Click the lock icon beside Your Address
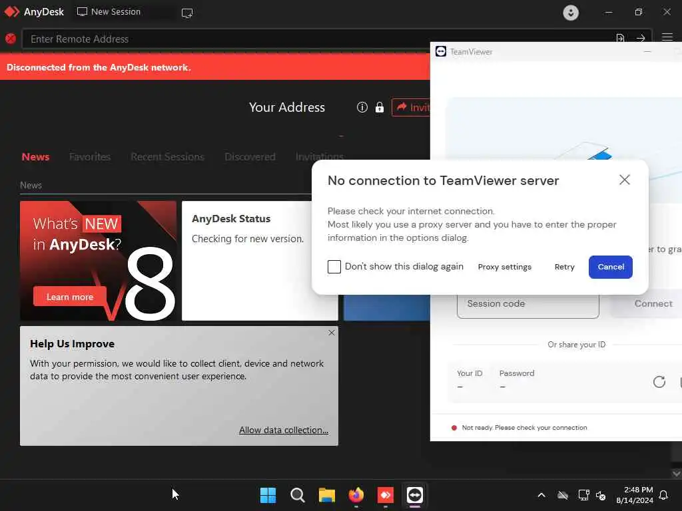Image resolution: width=682 pixels, height=511 pixels. click(379, 107)
